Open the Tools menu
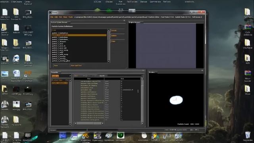Viewport: 254px width, 143px height. 71,17
